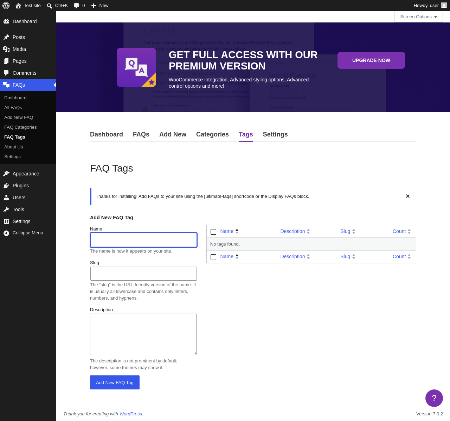The width and height of the screenshot is (450, 421).
Task: Sort by Slug using the header sort arrows
Action: tap(354, 232)
